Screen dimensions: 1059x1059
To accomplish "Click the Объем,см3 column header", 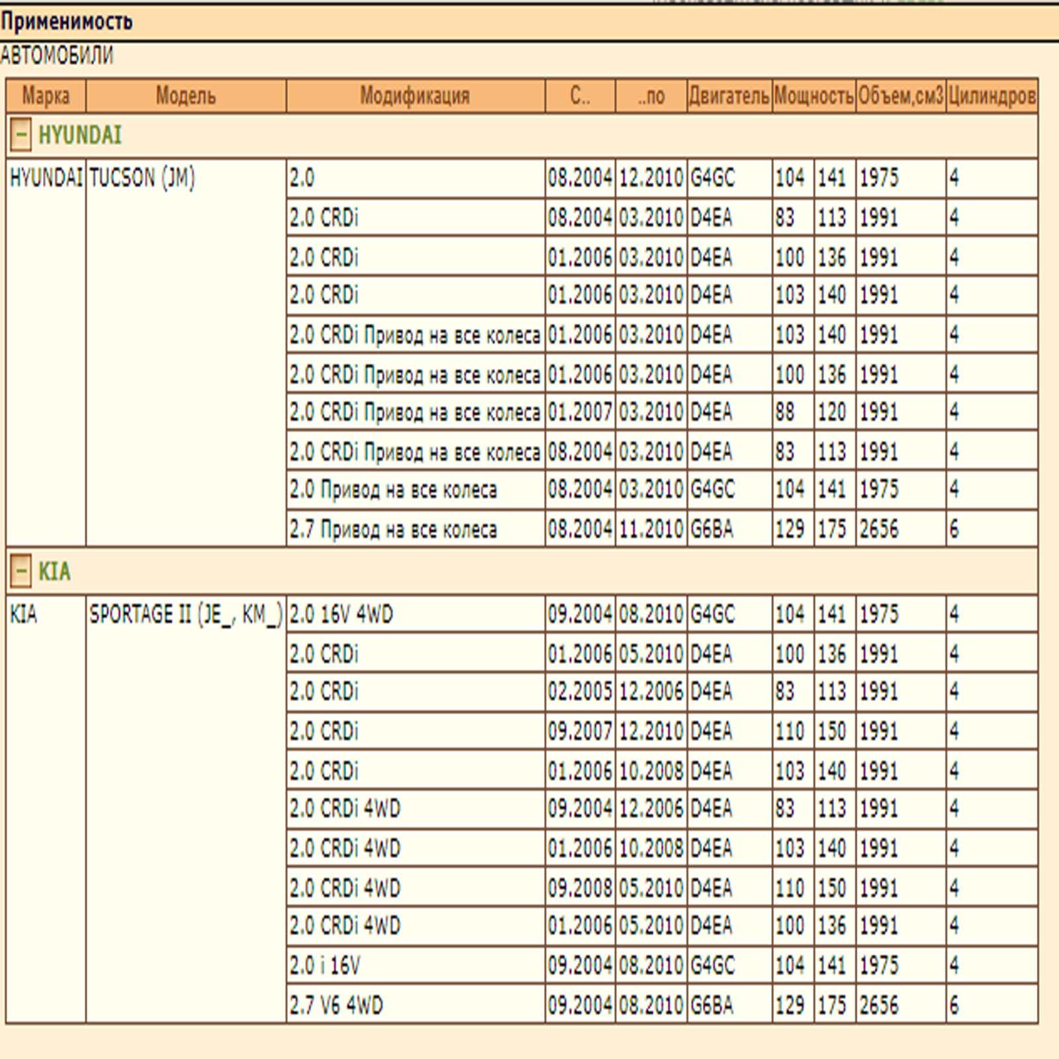I will (x=900, y=96).
